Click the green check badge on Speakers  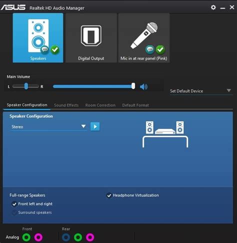(55, 49)
